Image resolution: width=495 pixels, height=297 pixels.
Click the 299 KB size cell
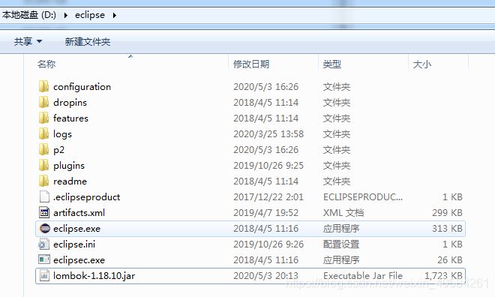click(x=447, y=213)
